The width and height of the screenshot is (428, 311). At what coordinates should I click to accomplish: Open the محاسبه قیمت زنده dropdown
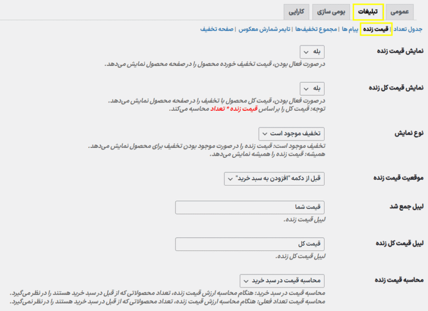282,281
